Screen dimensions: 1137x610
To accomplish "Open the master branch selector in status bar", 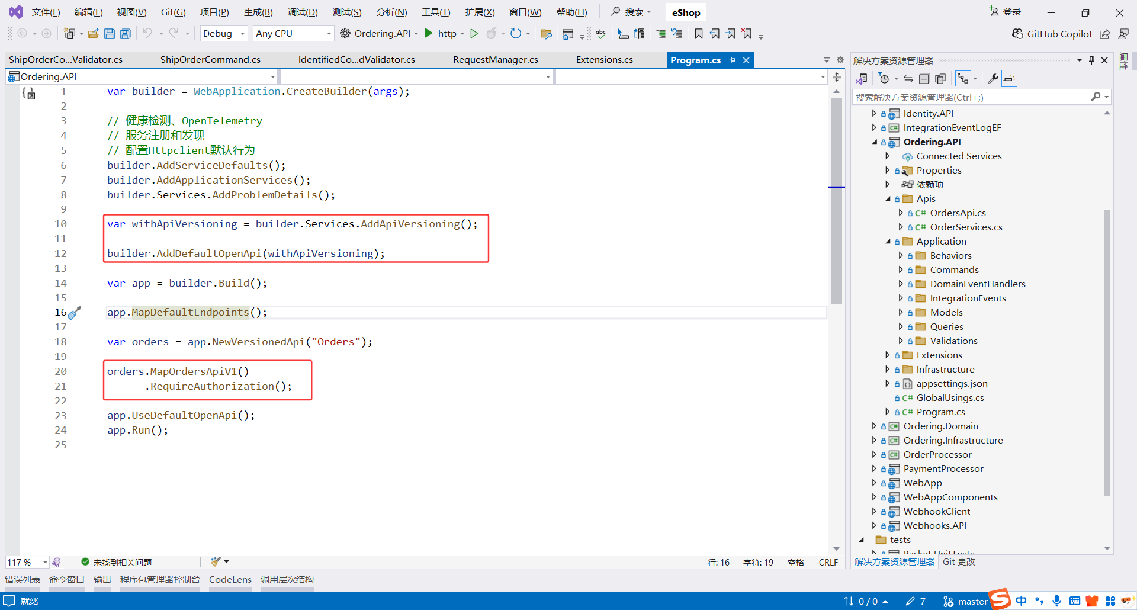I will 965,602.
